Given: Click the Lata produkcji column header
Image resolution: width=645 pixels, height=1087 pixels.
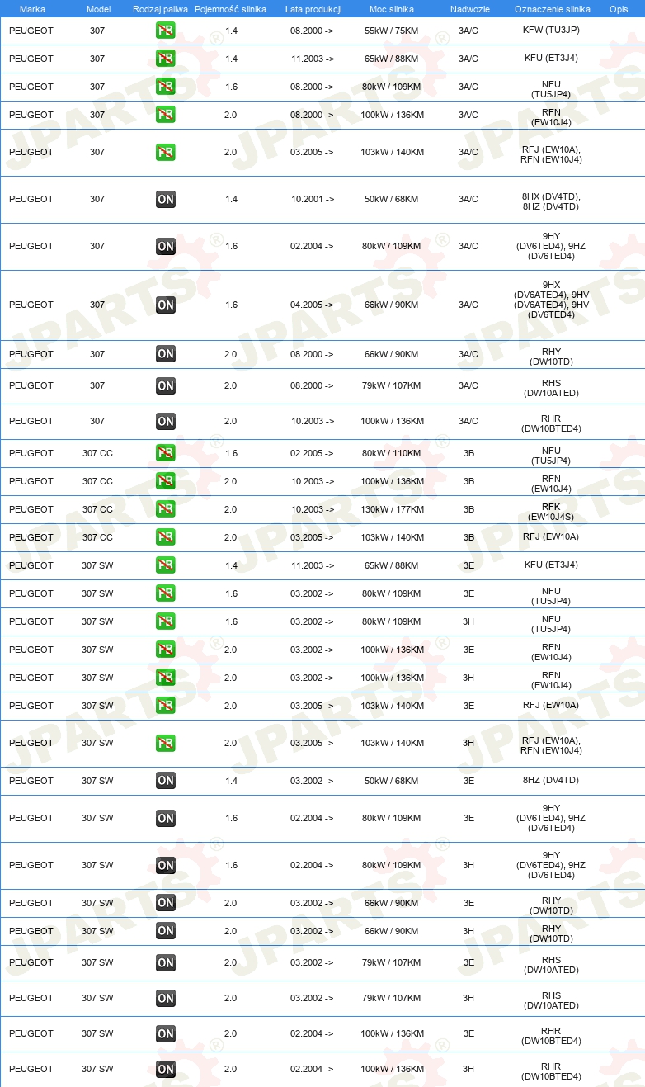Looking at the screenshot, I should click(313, 8).
